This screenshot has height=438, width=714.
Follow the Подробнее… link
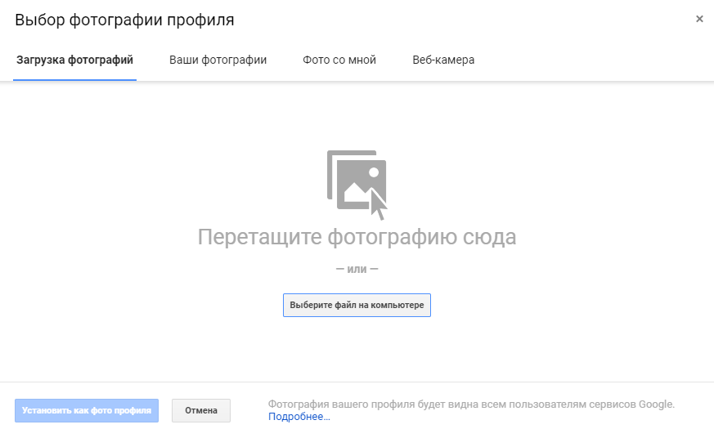(299, 417)
